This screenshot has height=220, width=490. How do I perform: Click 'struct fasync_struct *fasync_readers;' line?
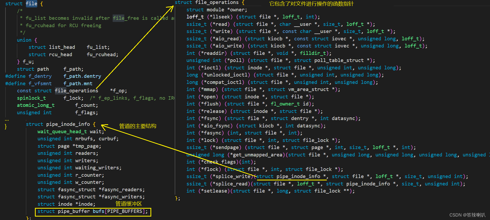click(91, 190)
